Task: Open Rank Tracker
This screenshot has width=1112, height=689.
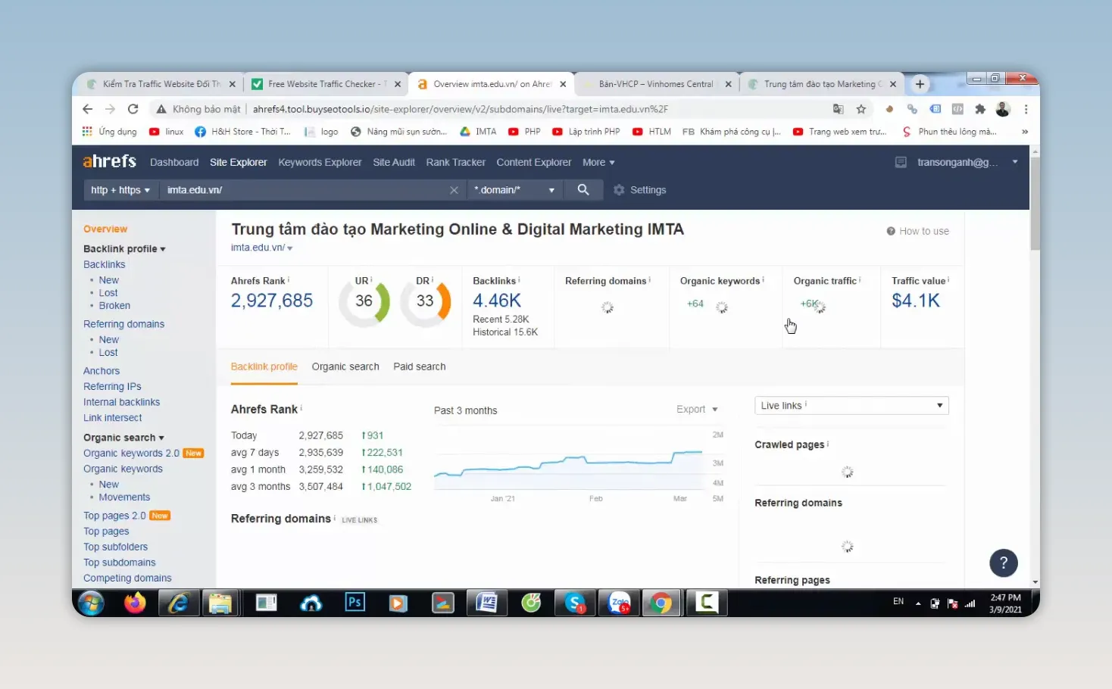Action: pyautogui.click(x=455, y=162)
